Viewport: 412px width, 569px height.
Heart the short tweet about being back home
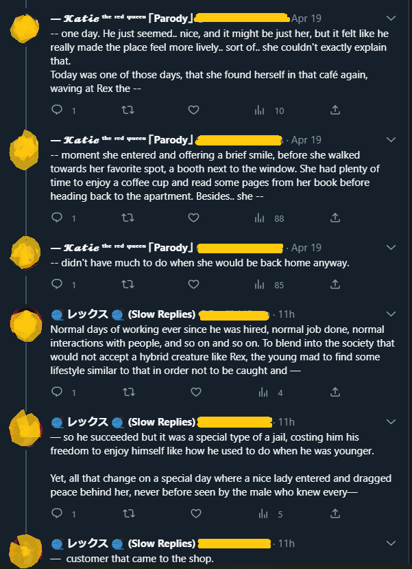[193, 284]
